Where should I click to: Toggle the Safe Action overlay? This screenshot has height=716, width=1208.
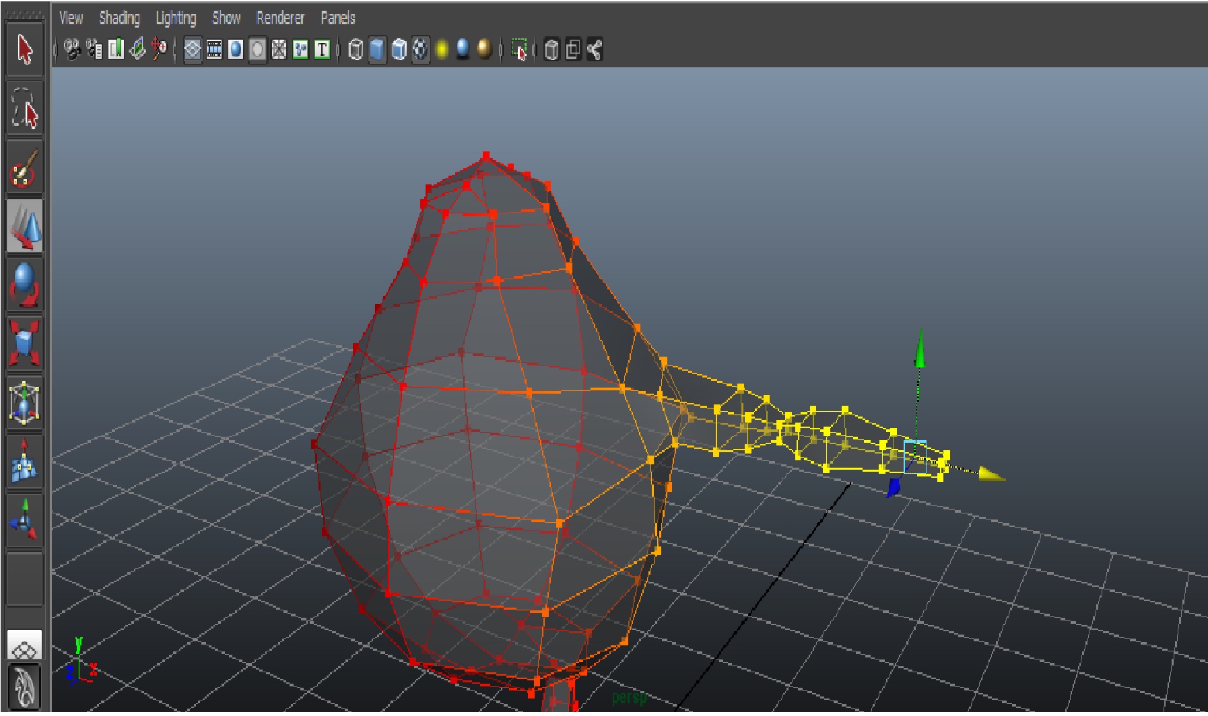pos(300,50)
